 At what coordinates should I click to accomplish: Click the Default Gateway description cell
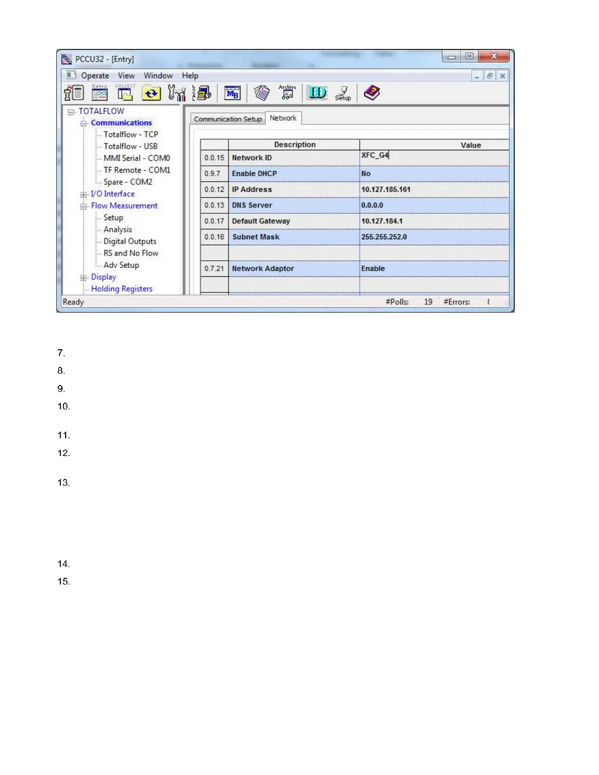(294, 221)
